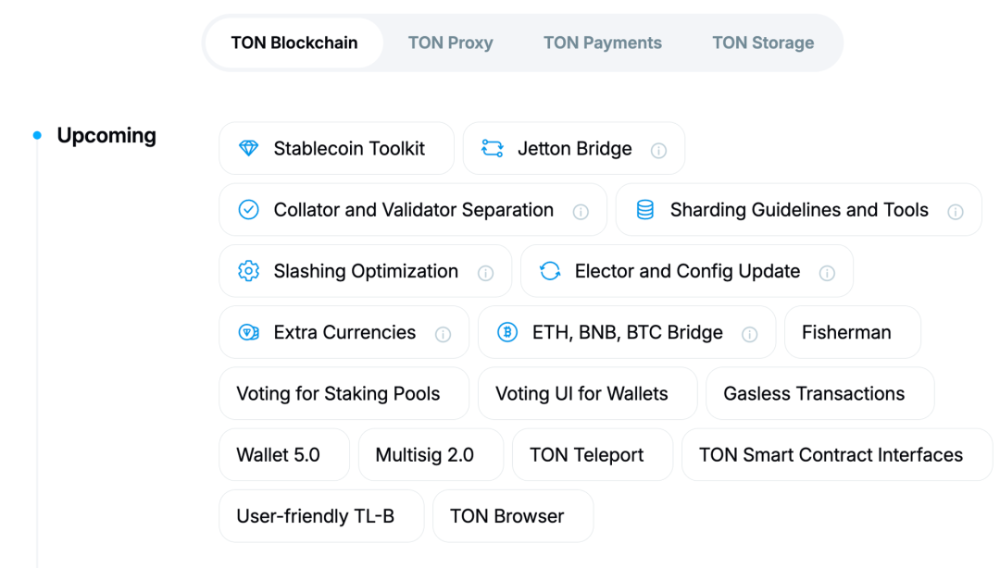This screenshot has height=568, width=1000.
Task: Click the blue Upcoming timeline dot
Action: coord(37,136)
